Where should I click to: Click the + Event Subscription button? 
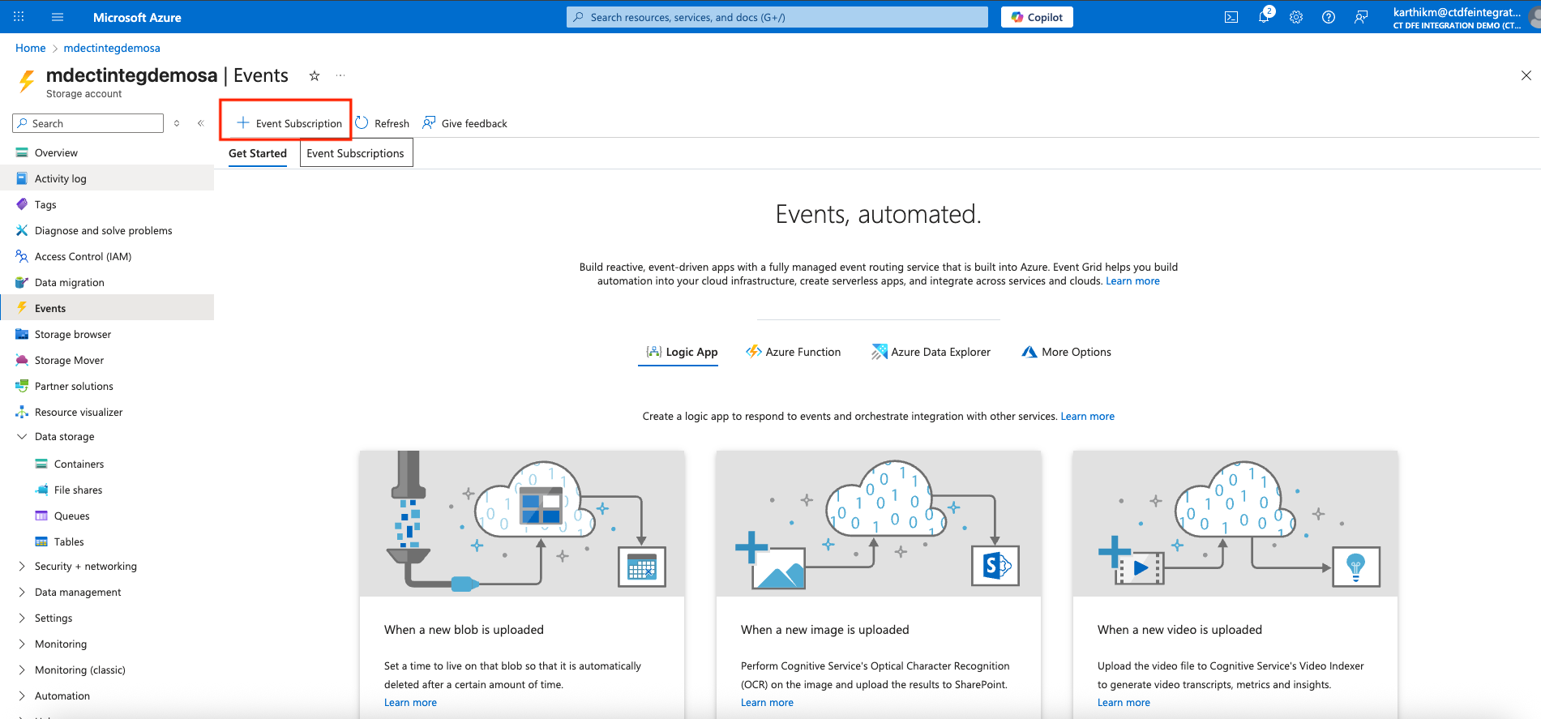289,123
